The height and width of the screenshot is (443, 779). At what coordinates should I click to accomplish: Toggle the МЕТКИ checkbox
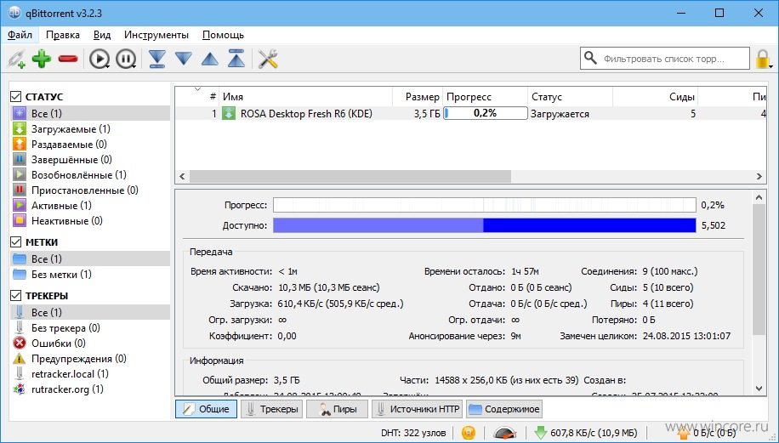click(x=16, y=241)
